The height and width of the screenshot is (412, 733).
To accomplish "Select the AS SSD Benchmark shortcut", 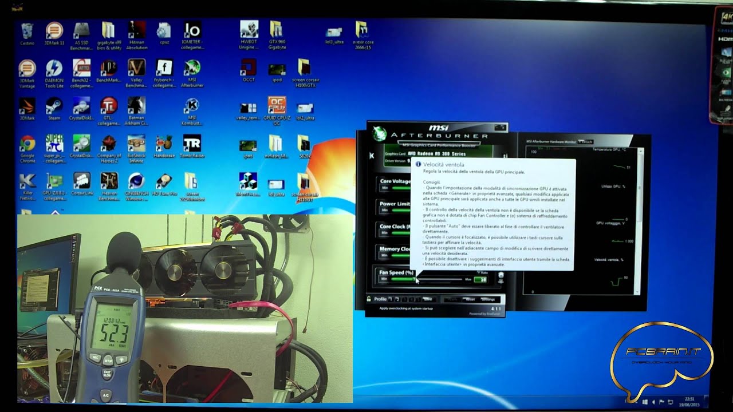I will tap(81, 35).
